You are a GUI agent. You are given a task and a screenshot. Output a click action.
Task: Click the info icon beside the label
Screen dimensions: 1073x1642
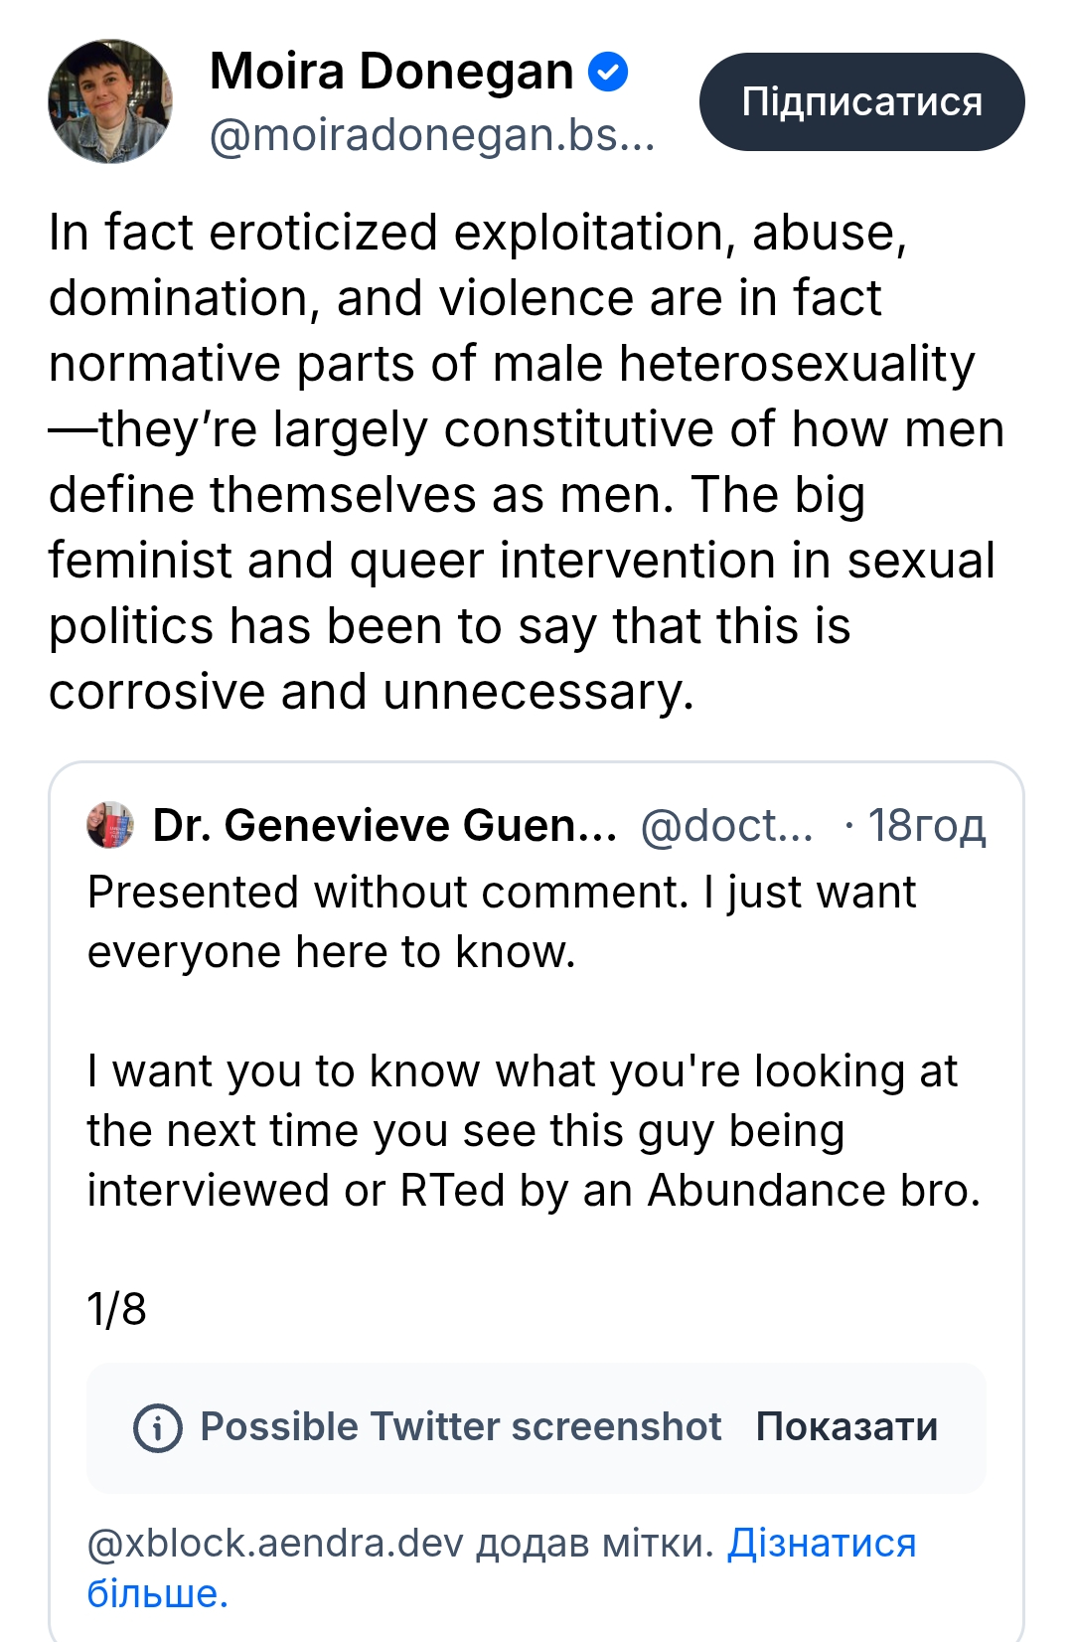click(x=158, y=1428)
